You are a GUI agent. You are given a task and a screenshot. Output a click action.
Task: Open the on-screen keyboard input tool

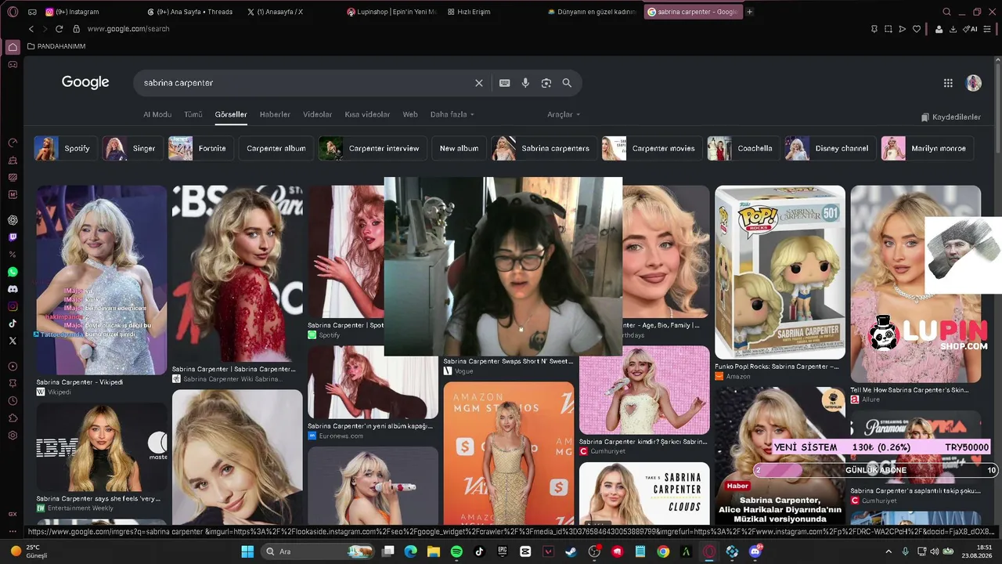(505, 83)
